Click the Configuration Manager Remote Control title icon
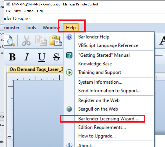The height and width of the screenshot is (147, 165). (x=8, y=4)
